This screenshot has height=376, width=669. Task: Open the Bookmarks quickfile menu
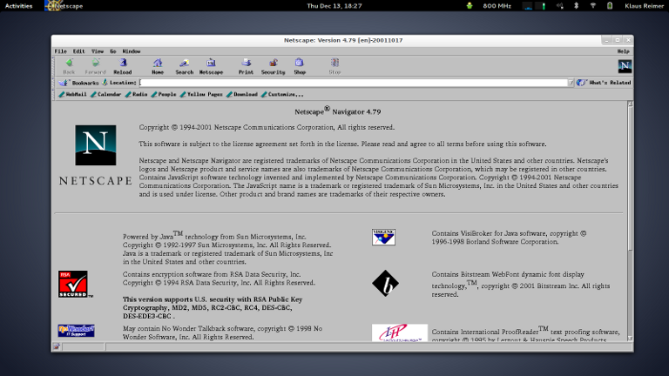[x=79, y=83]
